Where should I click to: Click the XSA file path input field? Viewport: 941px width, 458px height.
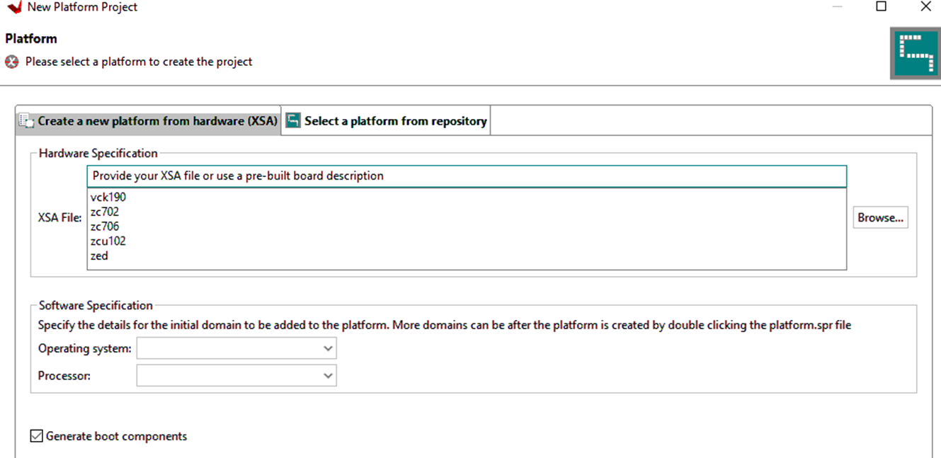click(x=466, y=176)
